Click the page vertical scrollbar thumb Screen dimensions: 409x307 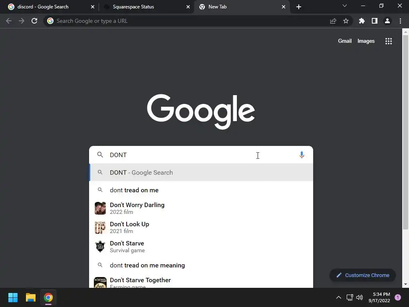405,132
